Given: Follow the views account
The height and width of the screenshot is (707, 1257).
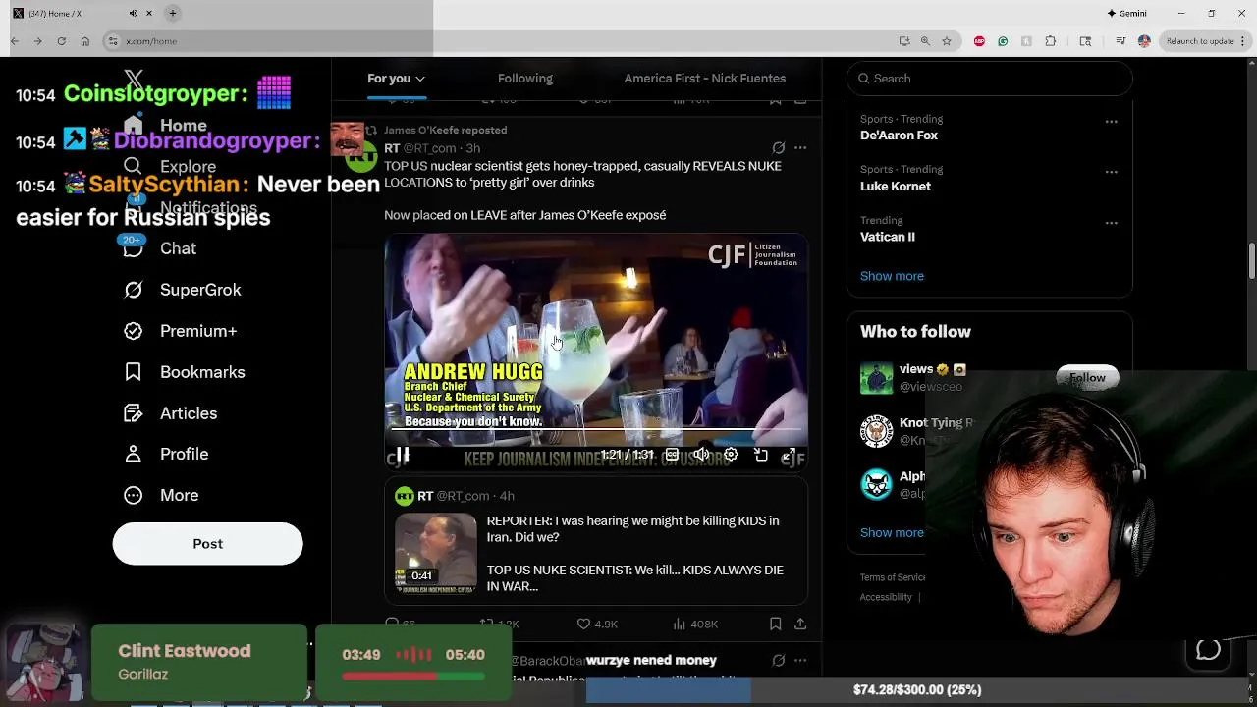Looking at the screenshot, I should click(1087, 378).
